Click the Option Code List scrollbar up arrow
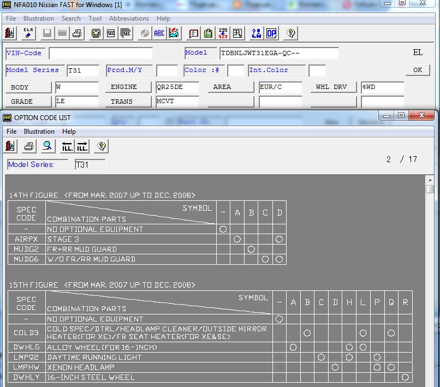 430,180
